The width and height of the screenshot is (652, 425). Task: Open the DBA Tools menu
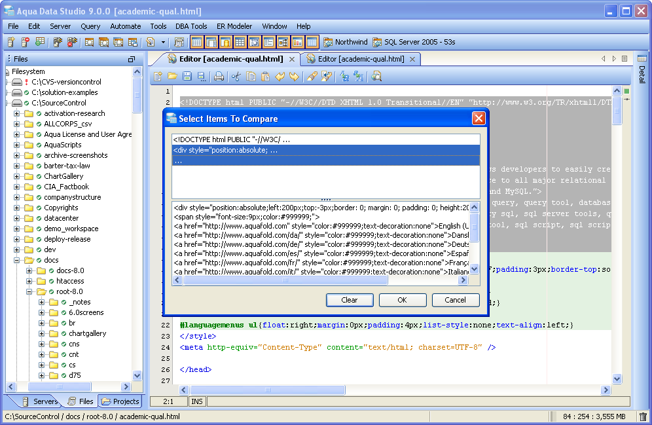tap(191, 26)
